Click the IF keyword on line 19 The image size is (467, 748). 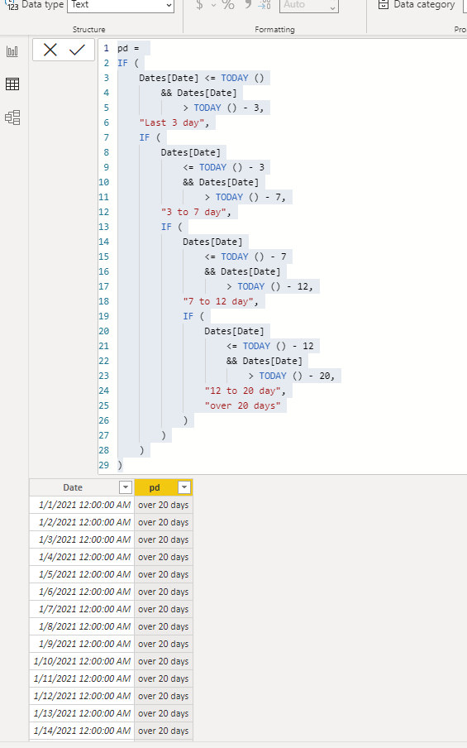coord(188,316)
